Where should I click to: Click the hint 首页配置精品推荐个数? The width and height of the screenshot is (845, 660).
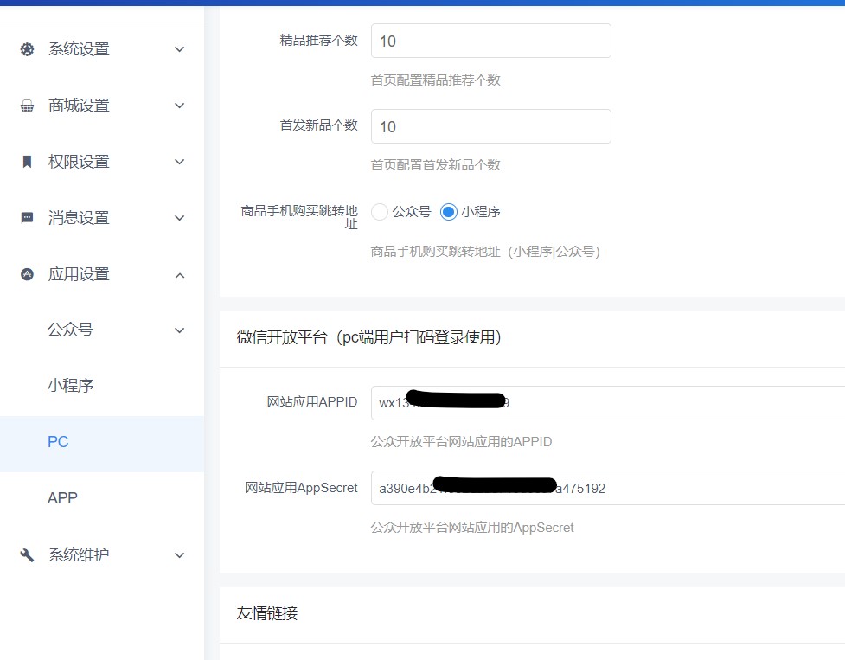coord(435,80)
